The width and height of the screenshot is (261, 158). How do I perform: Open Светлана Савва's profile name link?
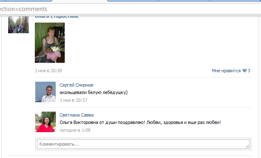click(76, 115)
